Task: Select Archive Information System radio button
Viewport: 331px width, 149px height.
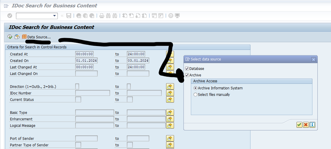Action: (195, 88)
